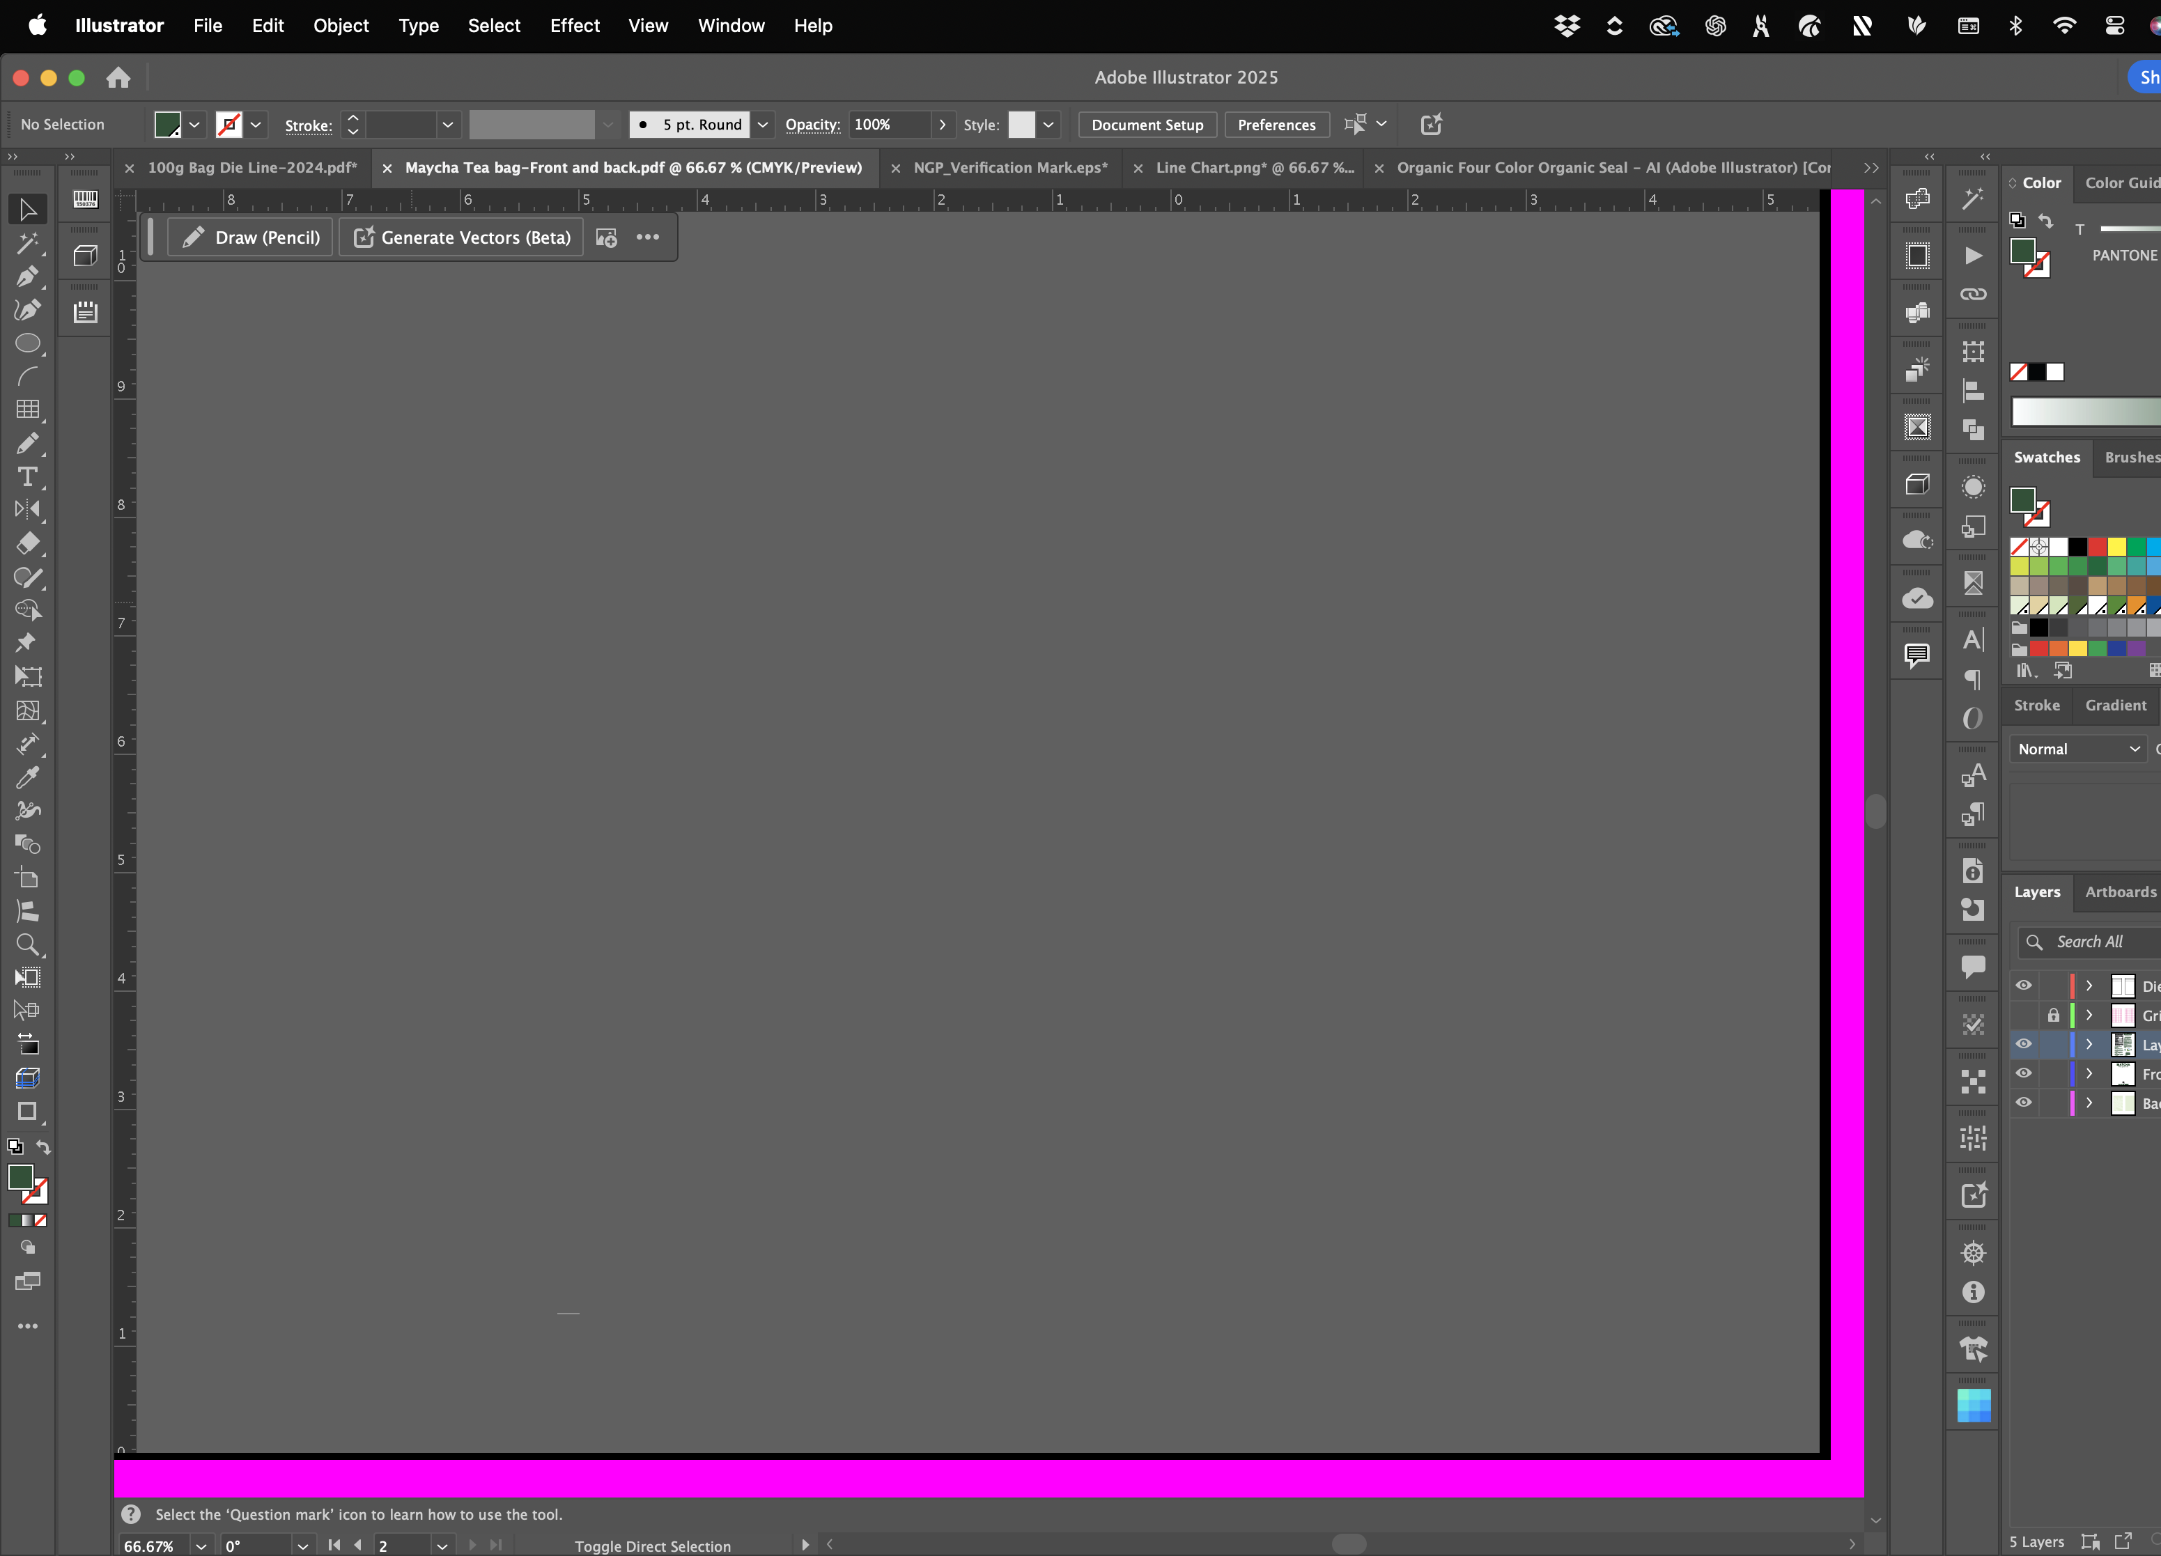The image size is (2161, 1556).
Task: Click the Dropbox icon in the menu bar
Action: (1567, 26)
